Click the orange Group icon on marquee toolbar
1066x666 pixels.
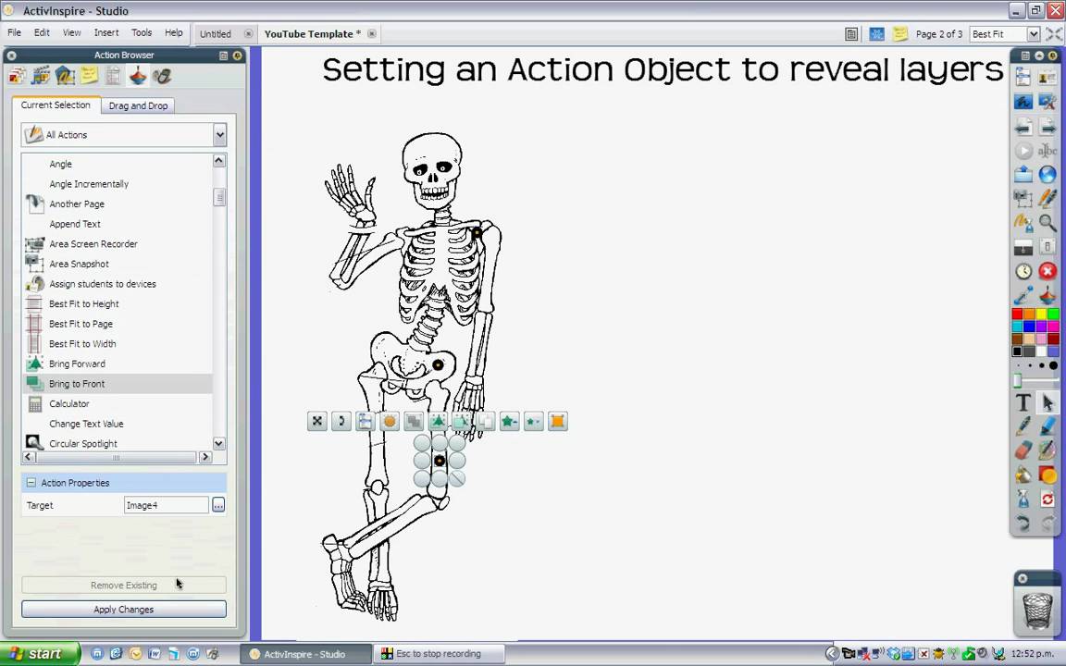[557, 422]
